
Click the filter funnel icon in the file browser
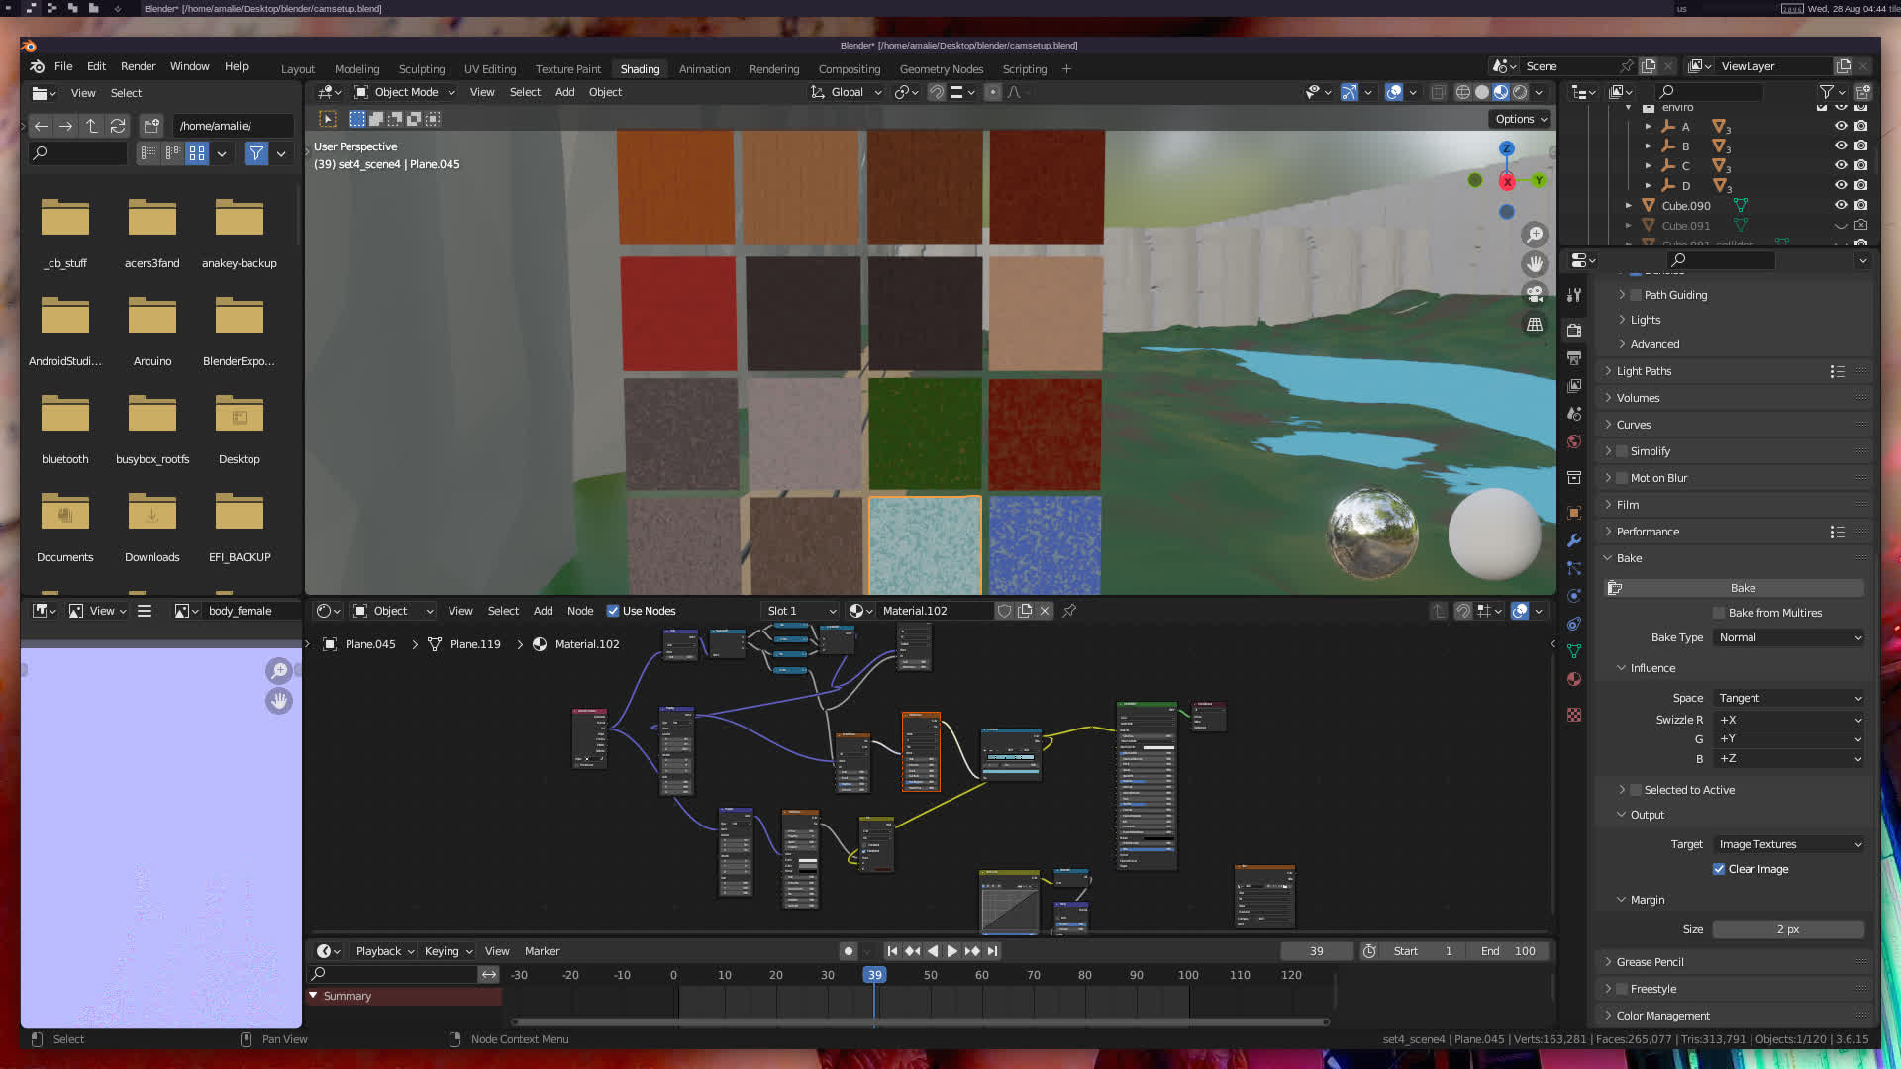[x=256, y=153]
